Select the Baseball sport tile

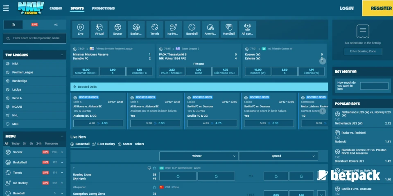click(x=192, y=29)
